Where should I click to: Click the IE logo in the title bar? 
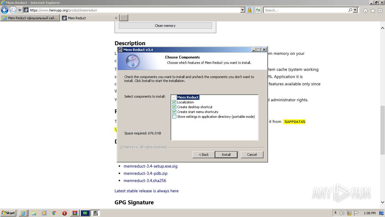(x=3, y=3)
